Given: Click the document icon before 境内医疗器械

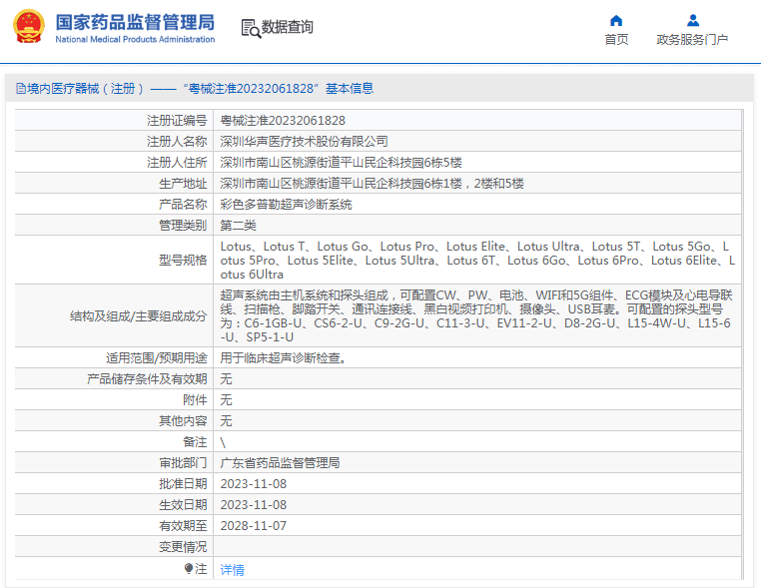Looking at the screenshot, I should click(x=21, y=88).
